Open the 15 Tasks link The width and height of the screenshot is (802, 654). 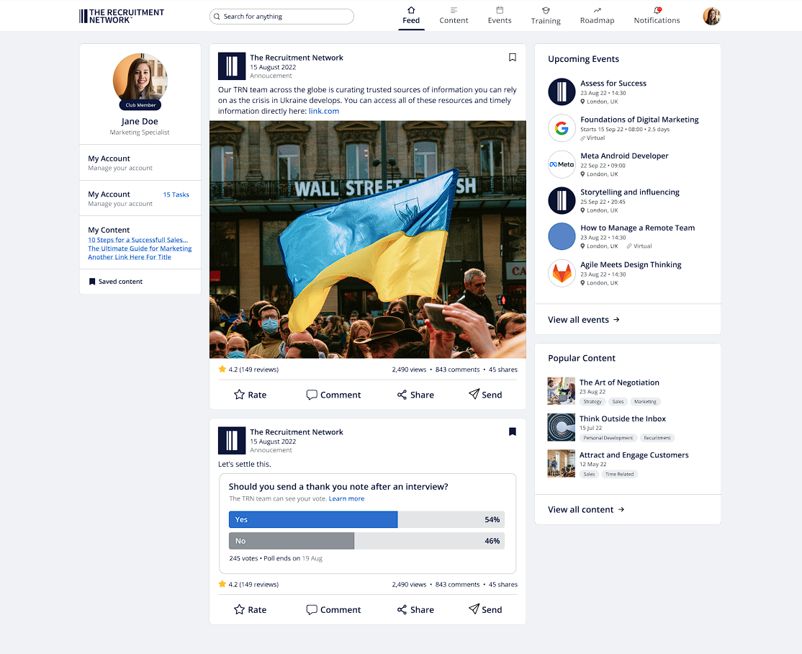point(176,194)
